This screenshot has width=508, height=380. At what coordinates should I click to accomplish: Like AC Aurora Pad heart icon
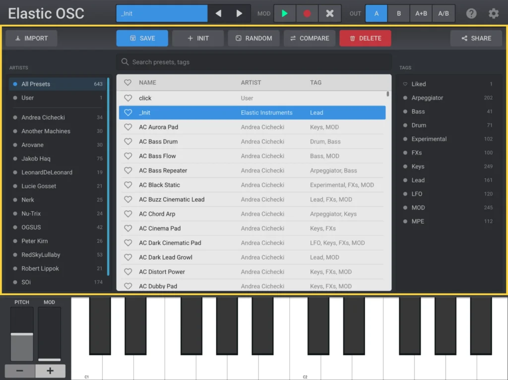tap(128, 127)
